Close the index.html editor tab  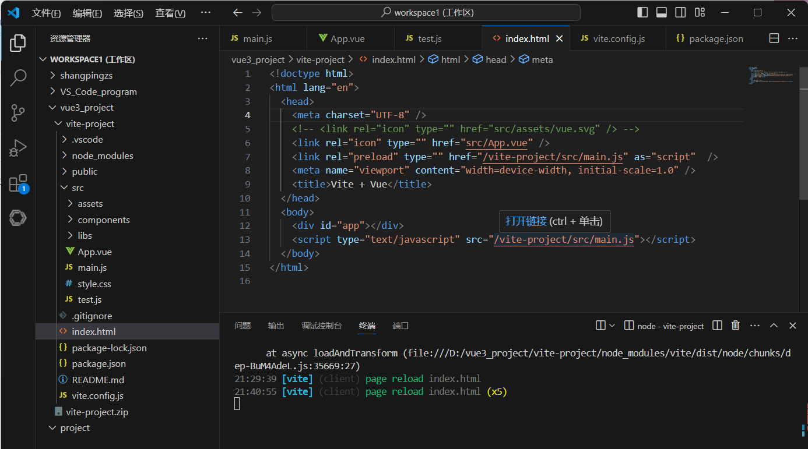[x=559, y=38]
